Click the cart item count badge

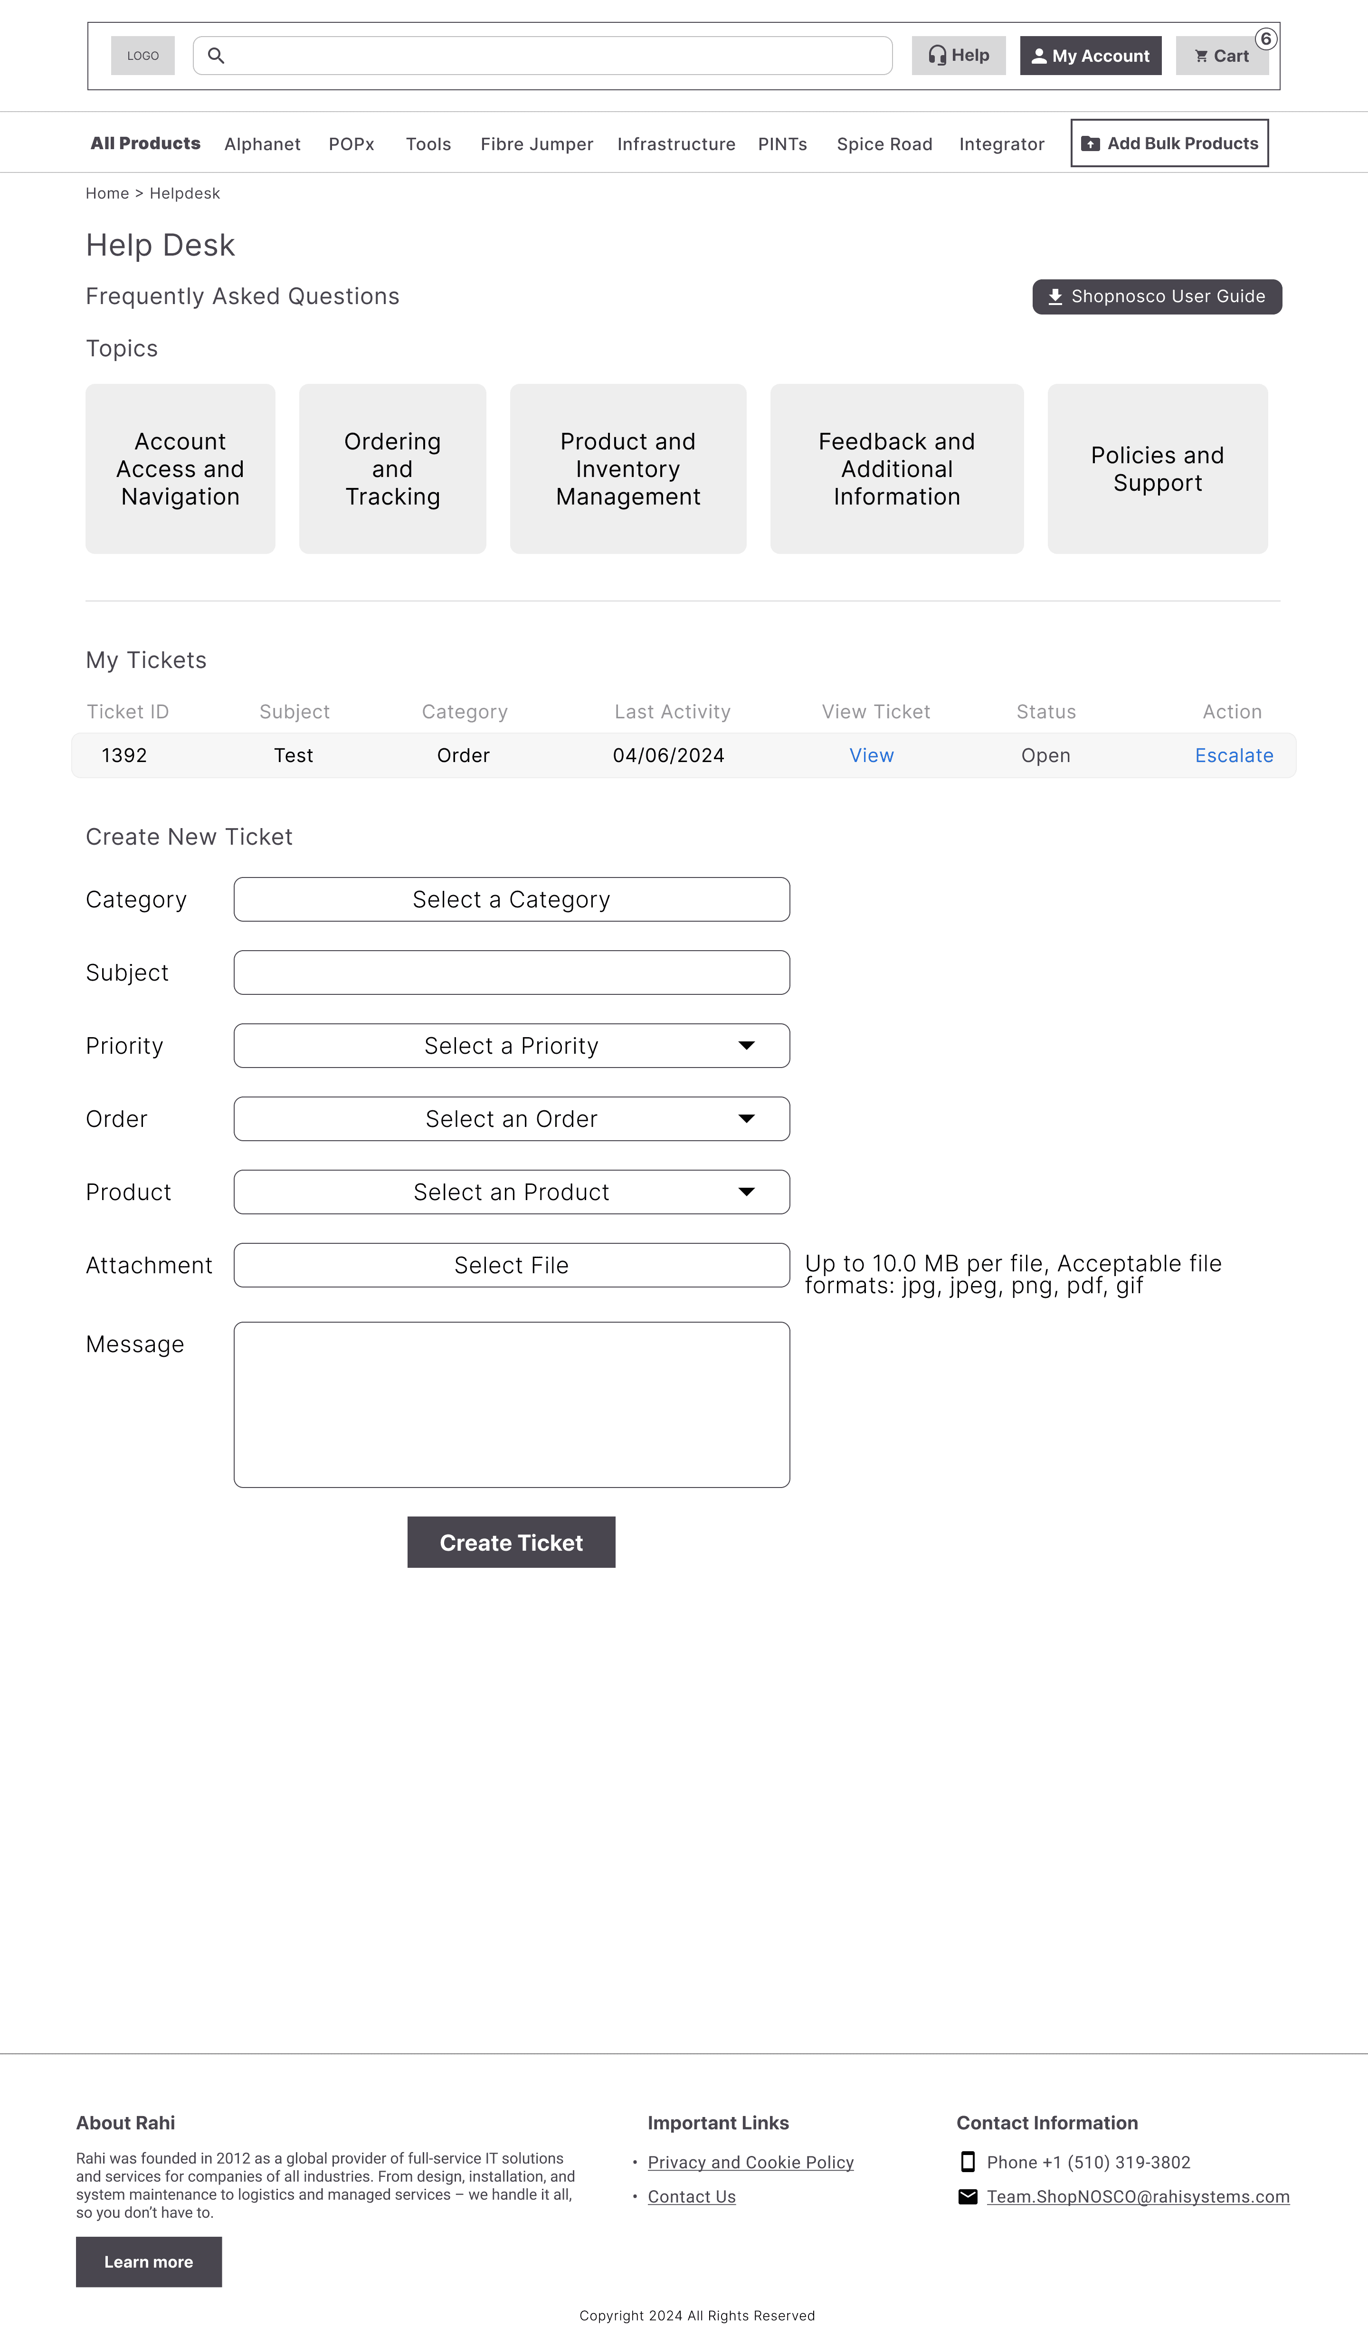tap(1265, 39)
